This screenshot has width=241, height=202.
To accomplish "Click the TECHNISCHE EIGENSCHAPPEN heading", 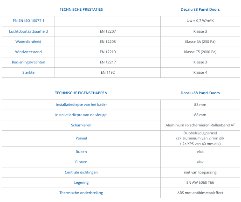I will coord(81,93).
